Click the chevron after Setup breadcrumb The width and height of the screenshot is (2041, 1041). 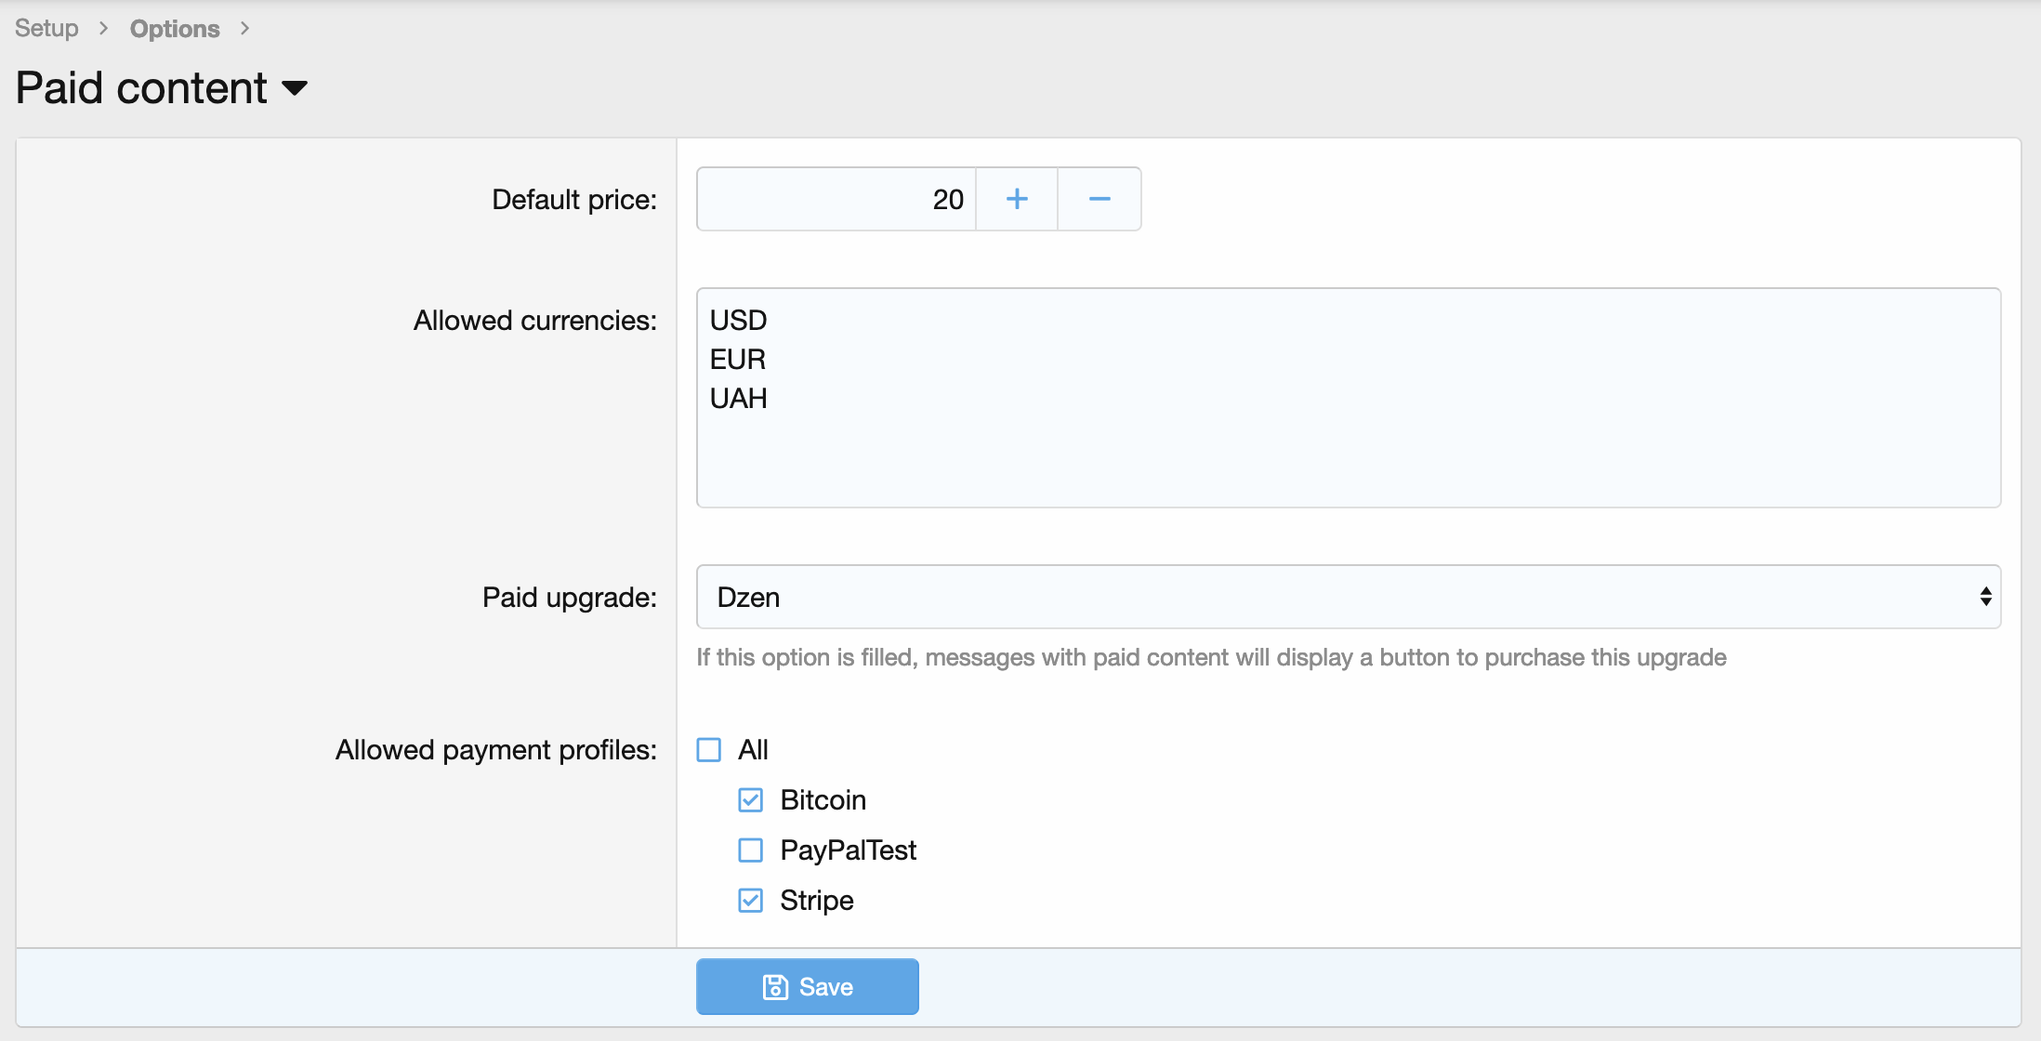pos(104,29)
